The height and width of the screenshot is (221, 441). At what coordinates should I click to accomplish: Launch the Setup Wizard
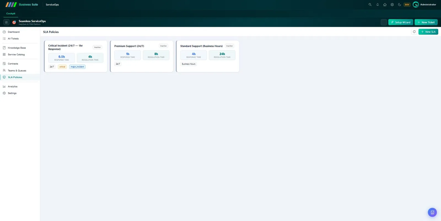[400, 22]
